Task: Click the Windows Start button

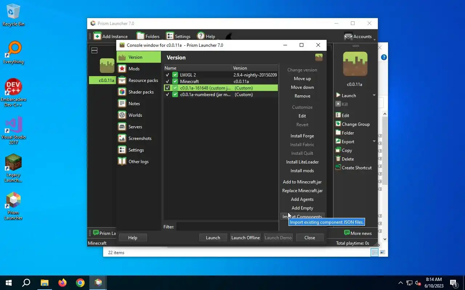Action: pos(9,283)
